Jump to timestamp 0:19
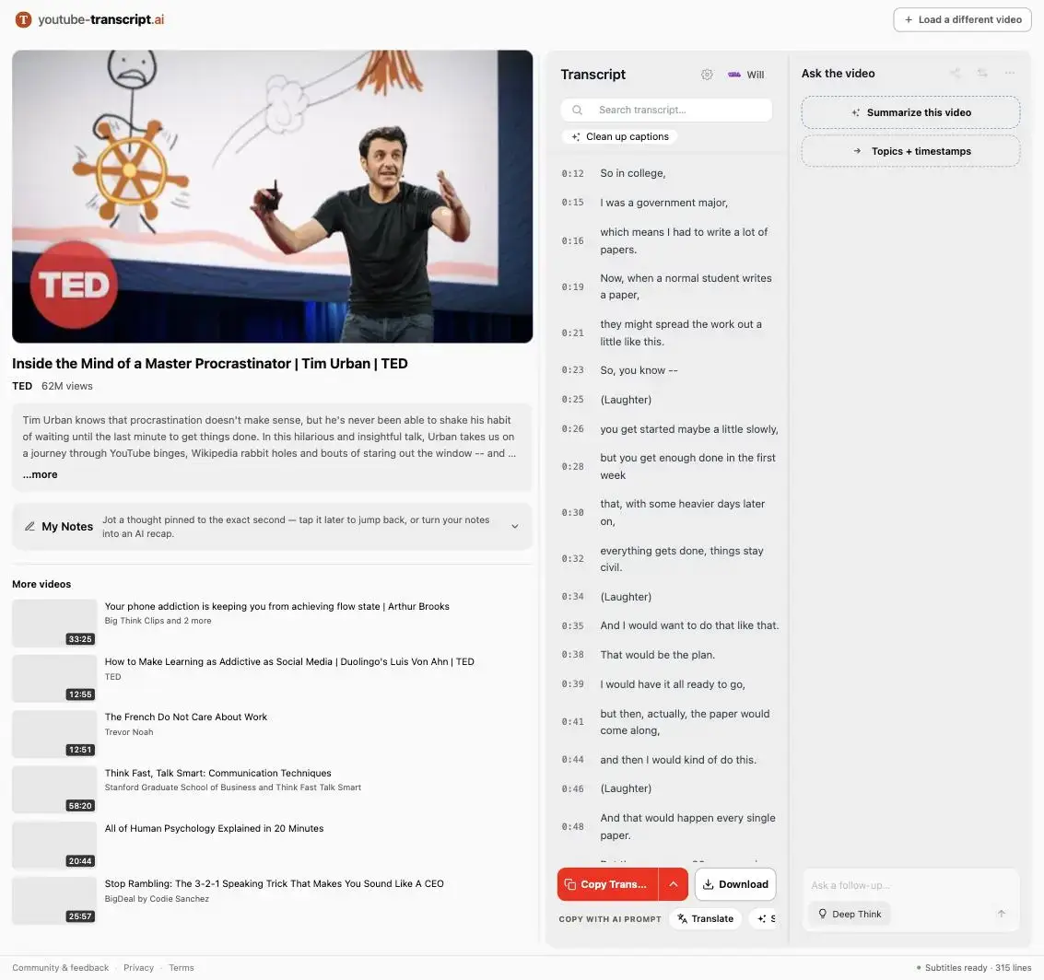This screenshot has width=1044, height=980. point(572,286)
